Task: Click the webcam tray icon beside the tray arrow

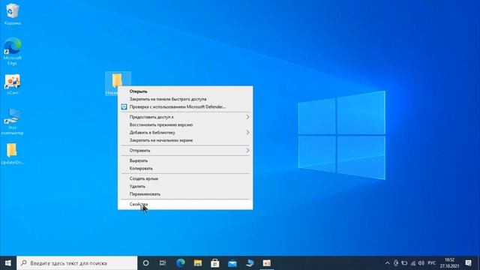Action: [396, 263]
